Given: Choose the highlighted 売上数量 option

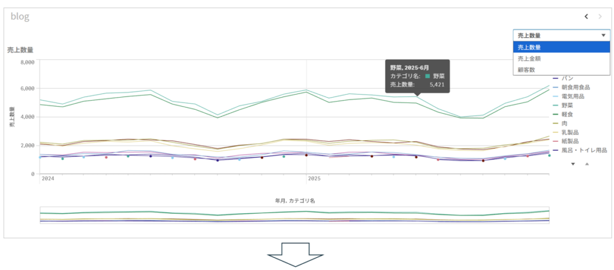Looking at the screenshot, I should (529, 47).
